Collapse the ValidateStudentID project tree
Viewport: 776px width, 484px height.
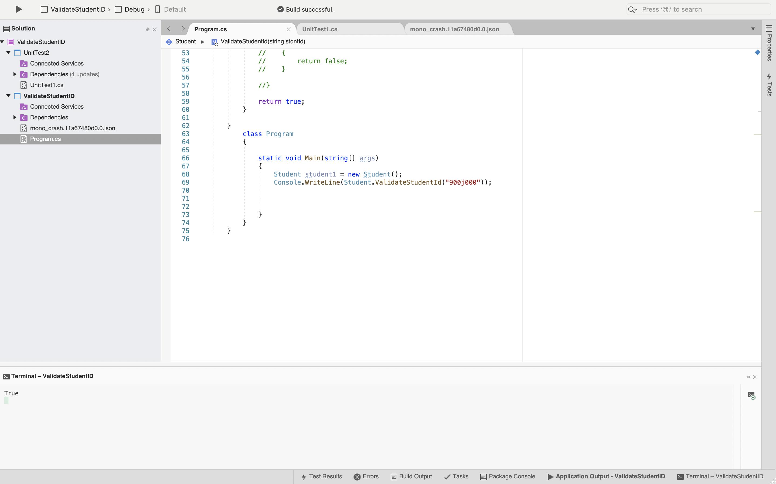click(x=7, y=96)
